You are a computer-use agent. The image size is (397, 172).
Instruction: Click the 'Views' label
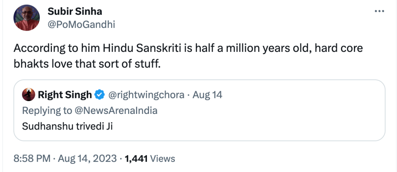162,158
